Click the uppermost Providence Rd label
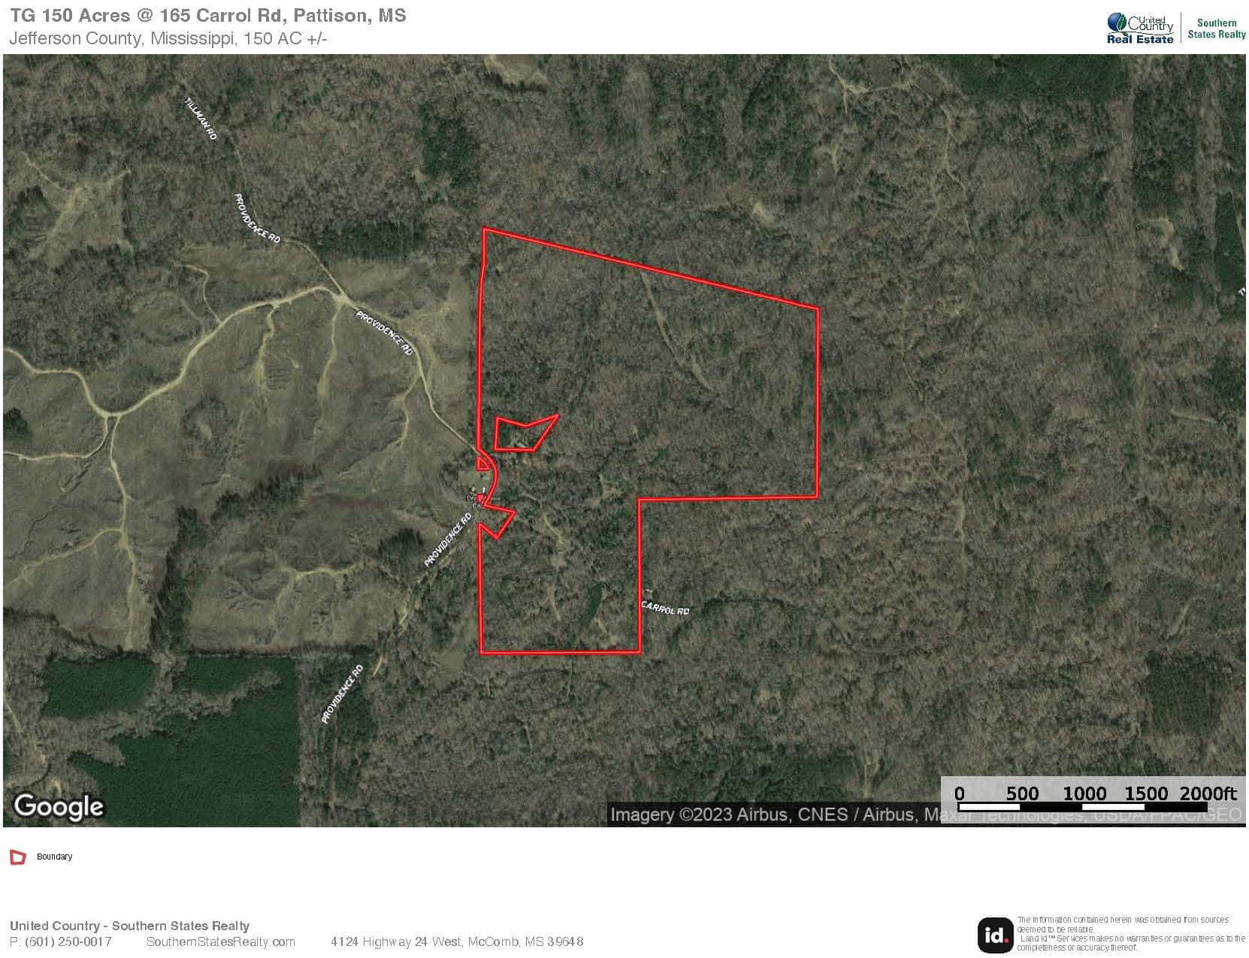The width and height of the screenshot is (1249, 958). [257, 219]
